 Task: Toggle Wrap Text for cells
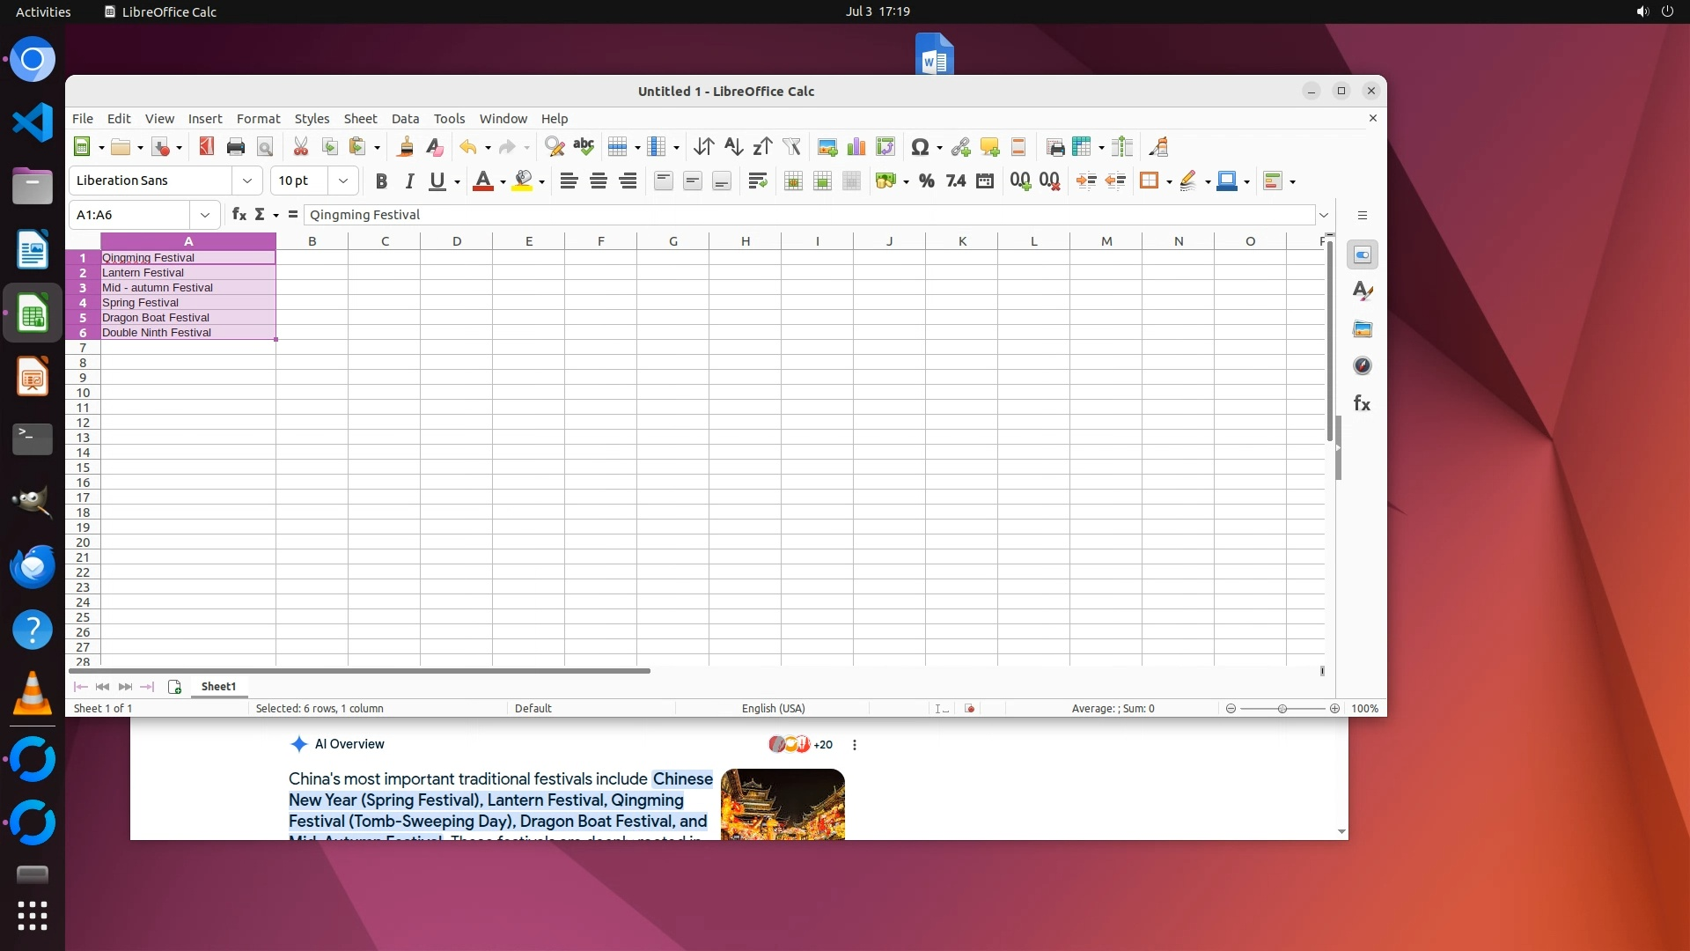757,181
